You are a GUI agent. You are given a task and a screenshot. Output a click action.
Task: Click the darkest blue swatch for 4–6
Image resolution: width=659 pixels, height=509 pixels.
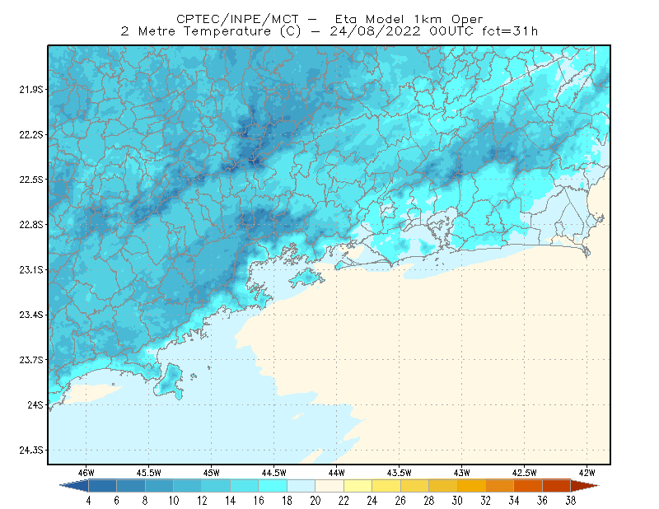[102, 486]
